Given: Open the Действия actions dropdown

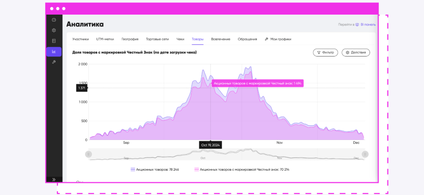Looking at the screenshot, I should coord(355,52).
